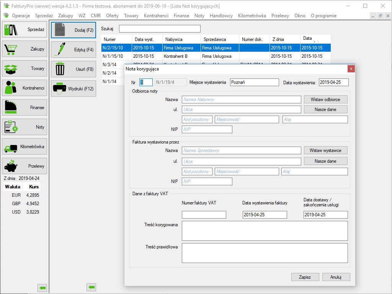Screen dimensions: 392x294
Task: Click the Wydruki (F12) printer button
Action: 73,89
